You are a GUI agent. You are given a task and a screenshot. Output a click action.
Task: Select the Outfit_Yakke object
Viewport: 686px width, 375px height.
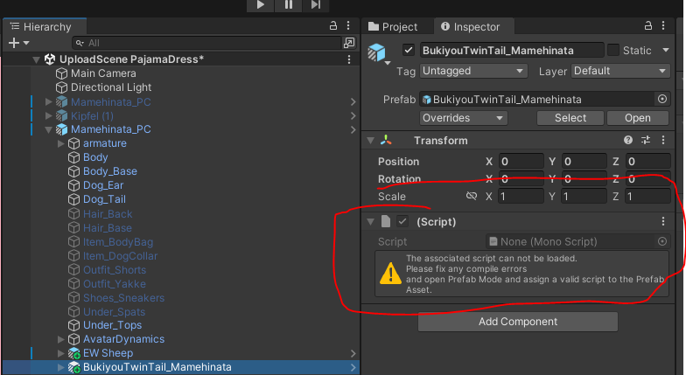pyautogui.click(x=114, y=283)
